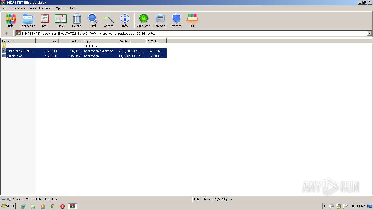
Task: Run the Test archive tool
Action: coord(45,20)
